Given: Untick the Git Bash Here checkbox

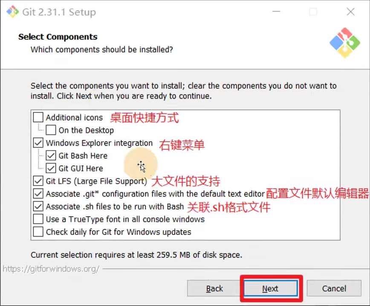Looking at the screenshot, I should click(x=51, y=155).
